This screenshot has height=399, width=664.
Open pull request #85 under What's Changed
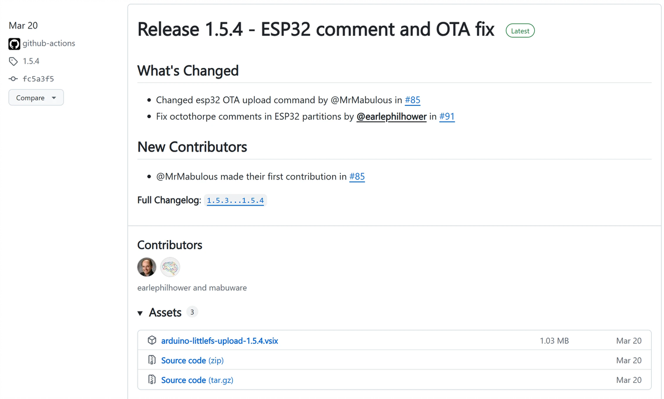[x=412, y=100]
